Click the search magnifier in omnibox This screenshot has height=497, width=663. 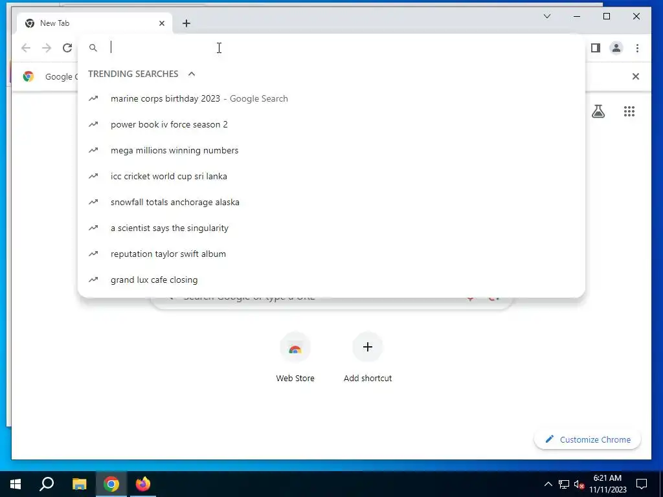point(93,48)
